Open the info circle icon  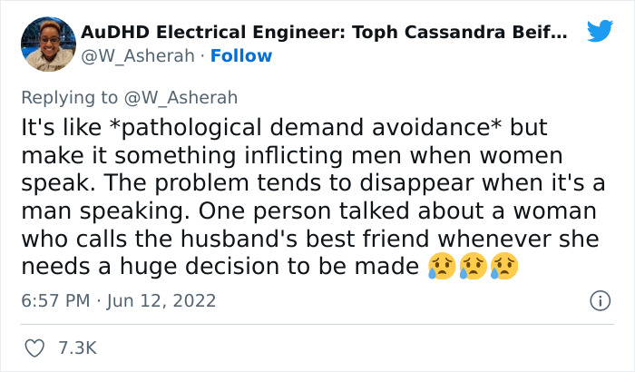pyautogui.click(x=599, y=300)
